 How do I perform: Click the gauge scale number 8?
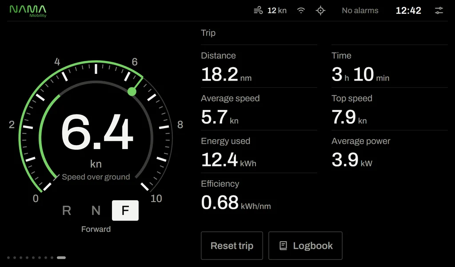pyautogui.click(x=180, y=125)
